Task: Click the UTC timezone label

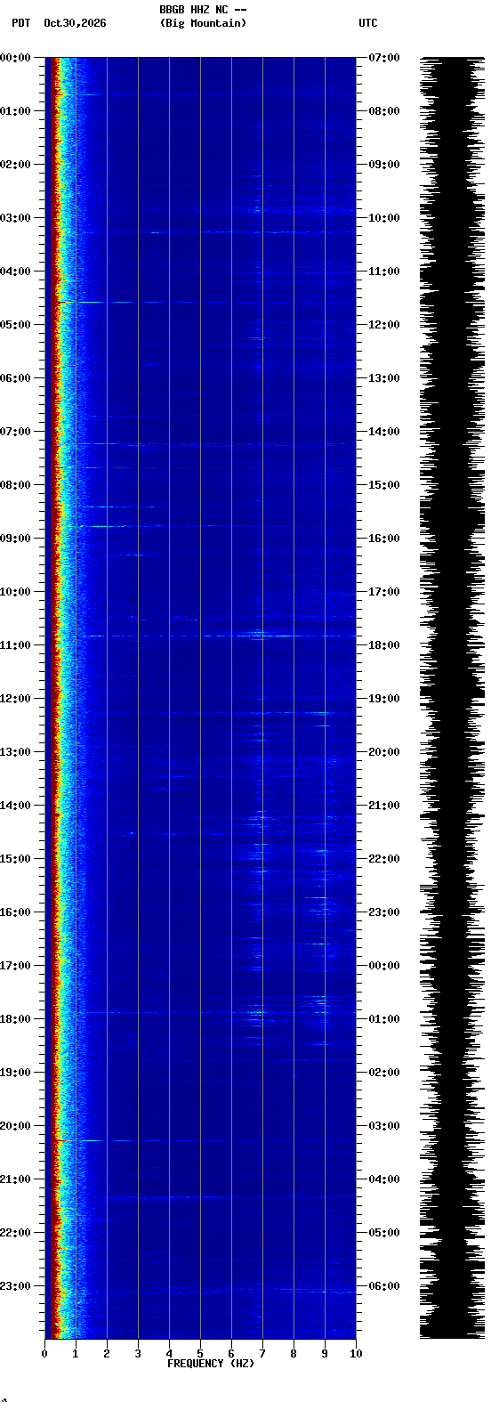Action: 368,23
